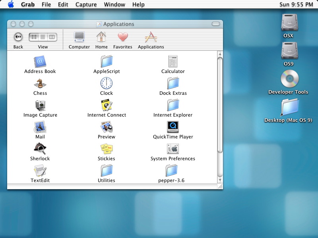Open the System Preferences icon
This screenshot has width=318, height=238.
[x=173, y=149]
